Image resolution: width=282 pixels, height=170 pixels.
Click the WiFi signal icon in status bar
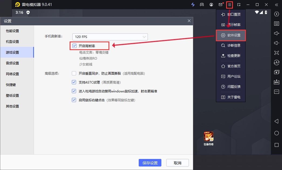[257, 12]
